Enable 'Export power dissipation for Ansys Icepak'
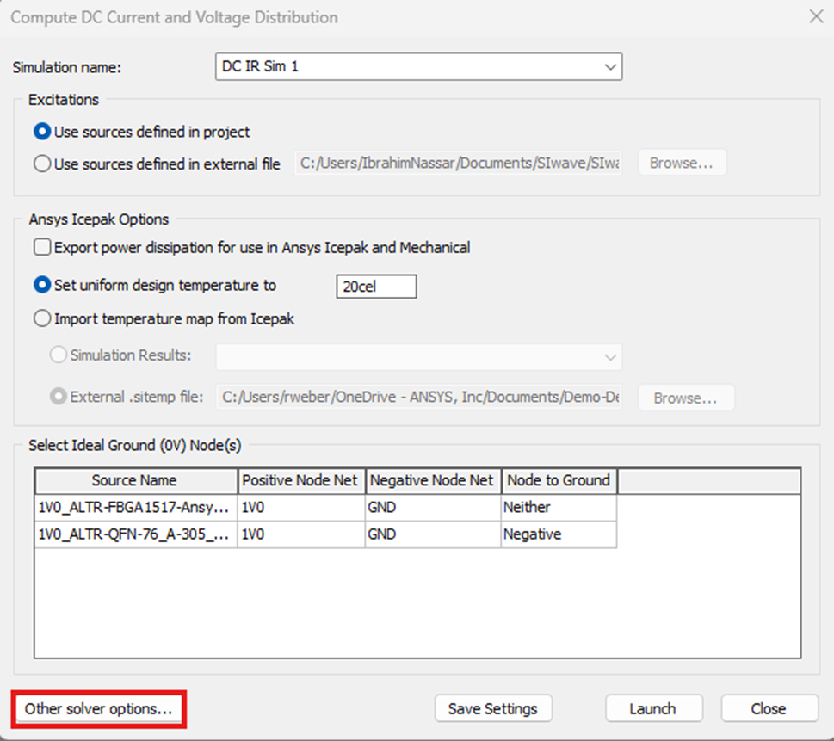This screenshot has height=741, width=834. 40,247
